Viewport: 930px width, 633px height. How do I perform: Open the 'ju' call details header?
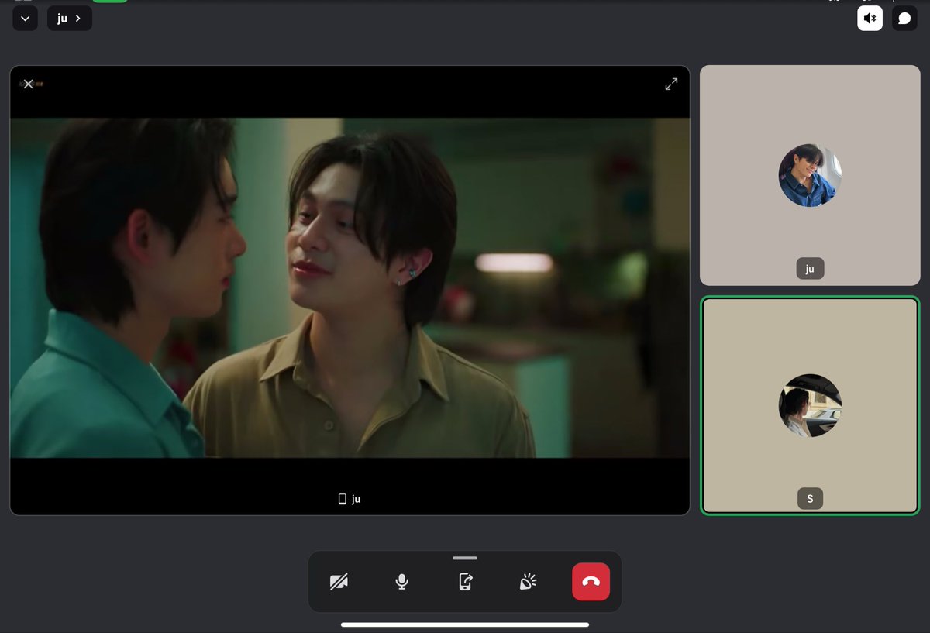[x=70, y=19]
